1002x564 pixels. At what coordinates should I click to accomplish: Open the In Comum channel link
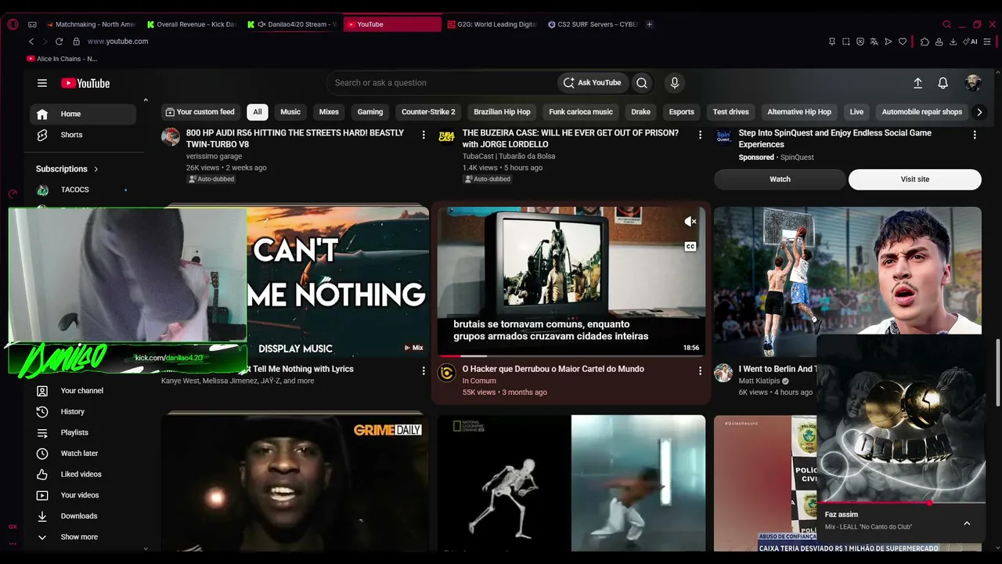click(x=479, y=381)
